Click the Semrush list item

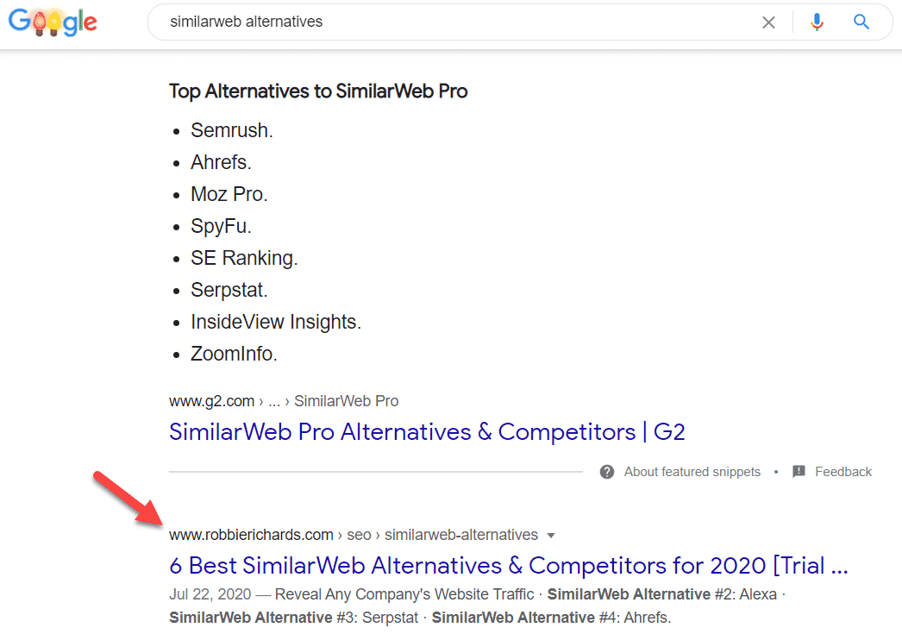[x=232, y=131]
